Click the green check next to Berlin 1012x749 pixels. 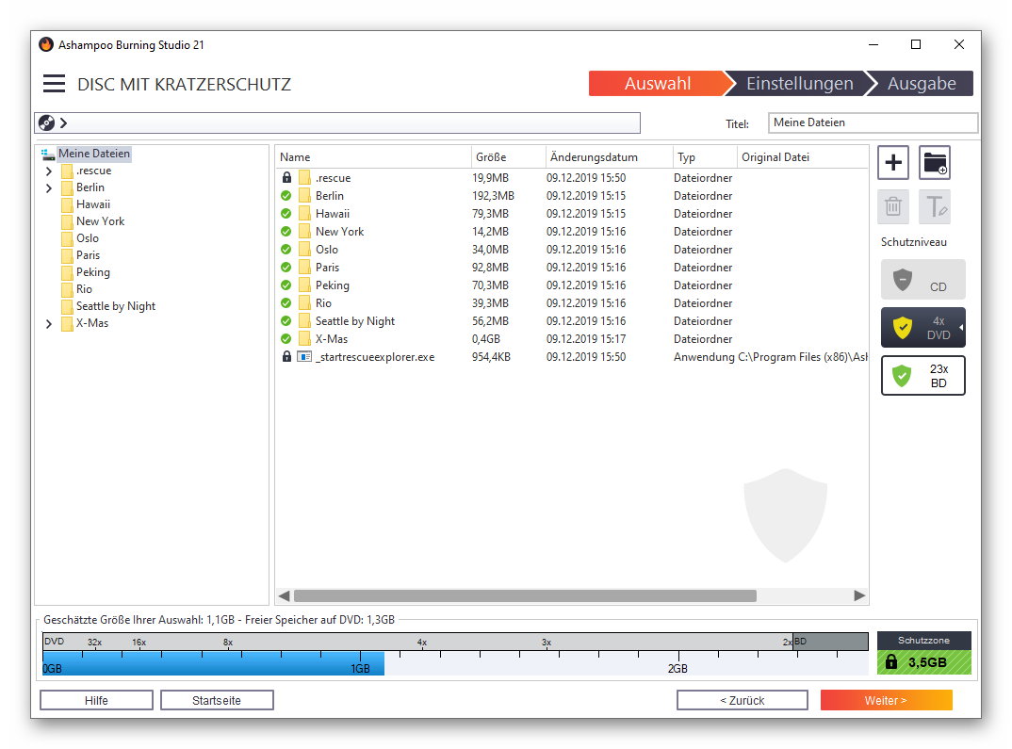click(286, 196)
